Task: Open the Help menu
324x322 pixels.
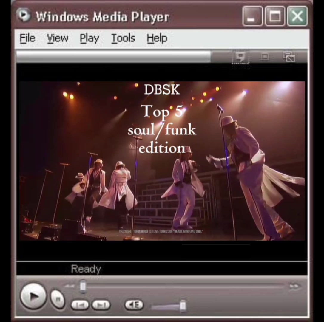Action: click(x=157, y=38)
